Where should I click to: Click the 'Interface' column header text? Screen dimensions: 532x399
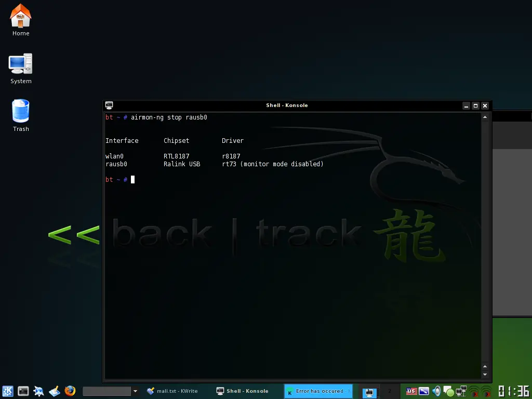[x=122, y=140]
